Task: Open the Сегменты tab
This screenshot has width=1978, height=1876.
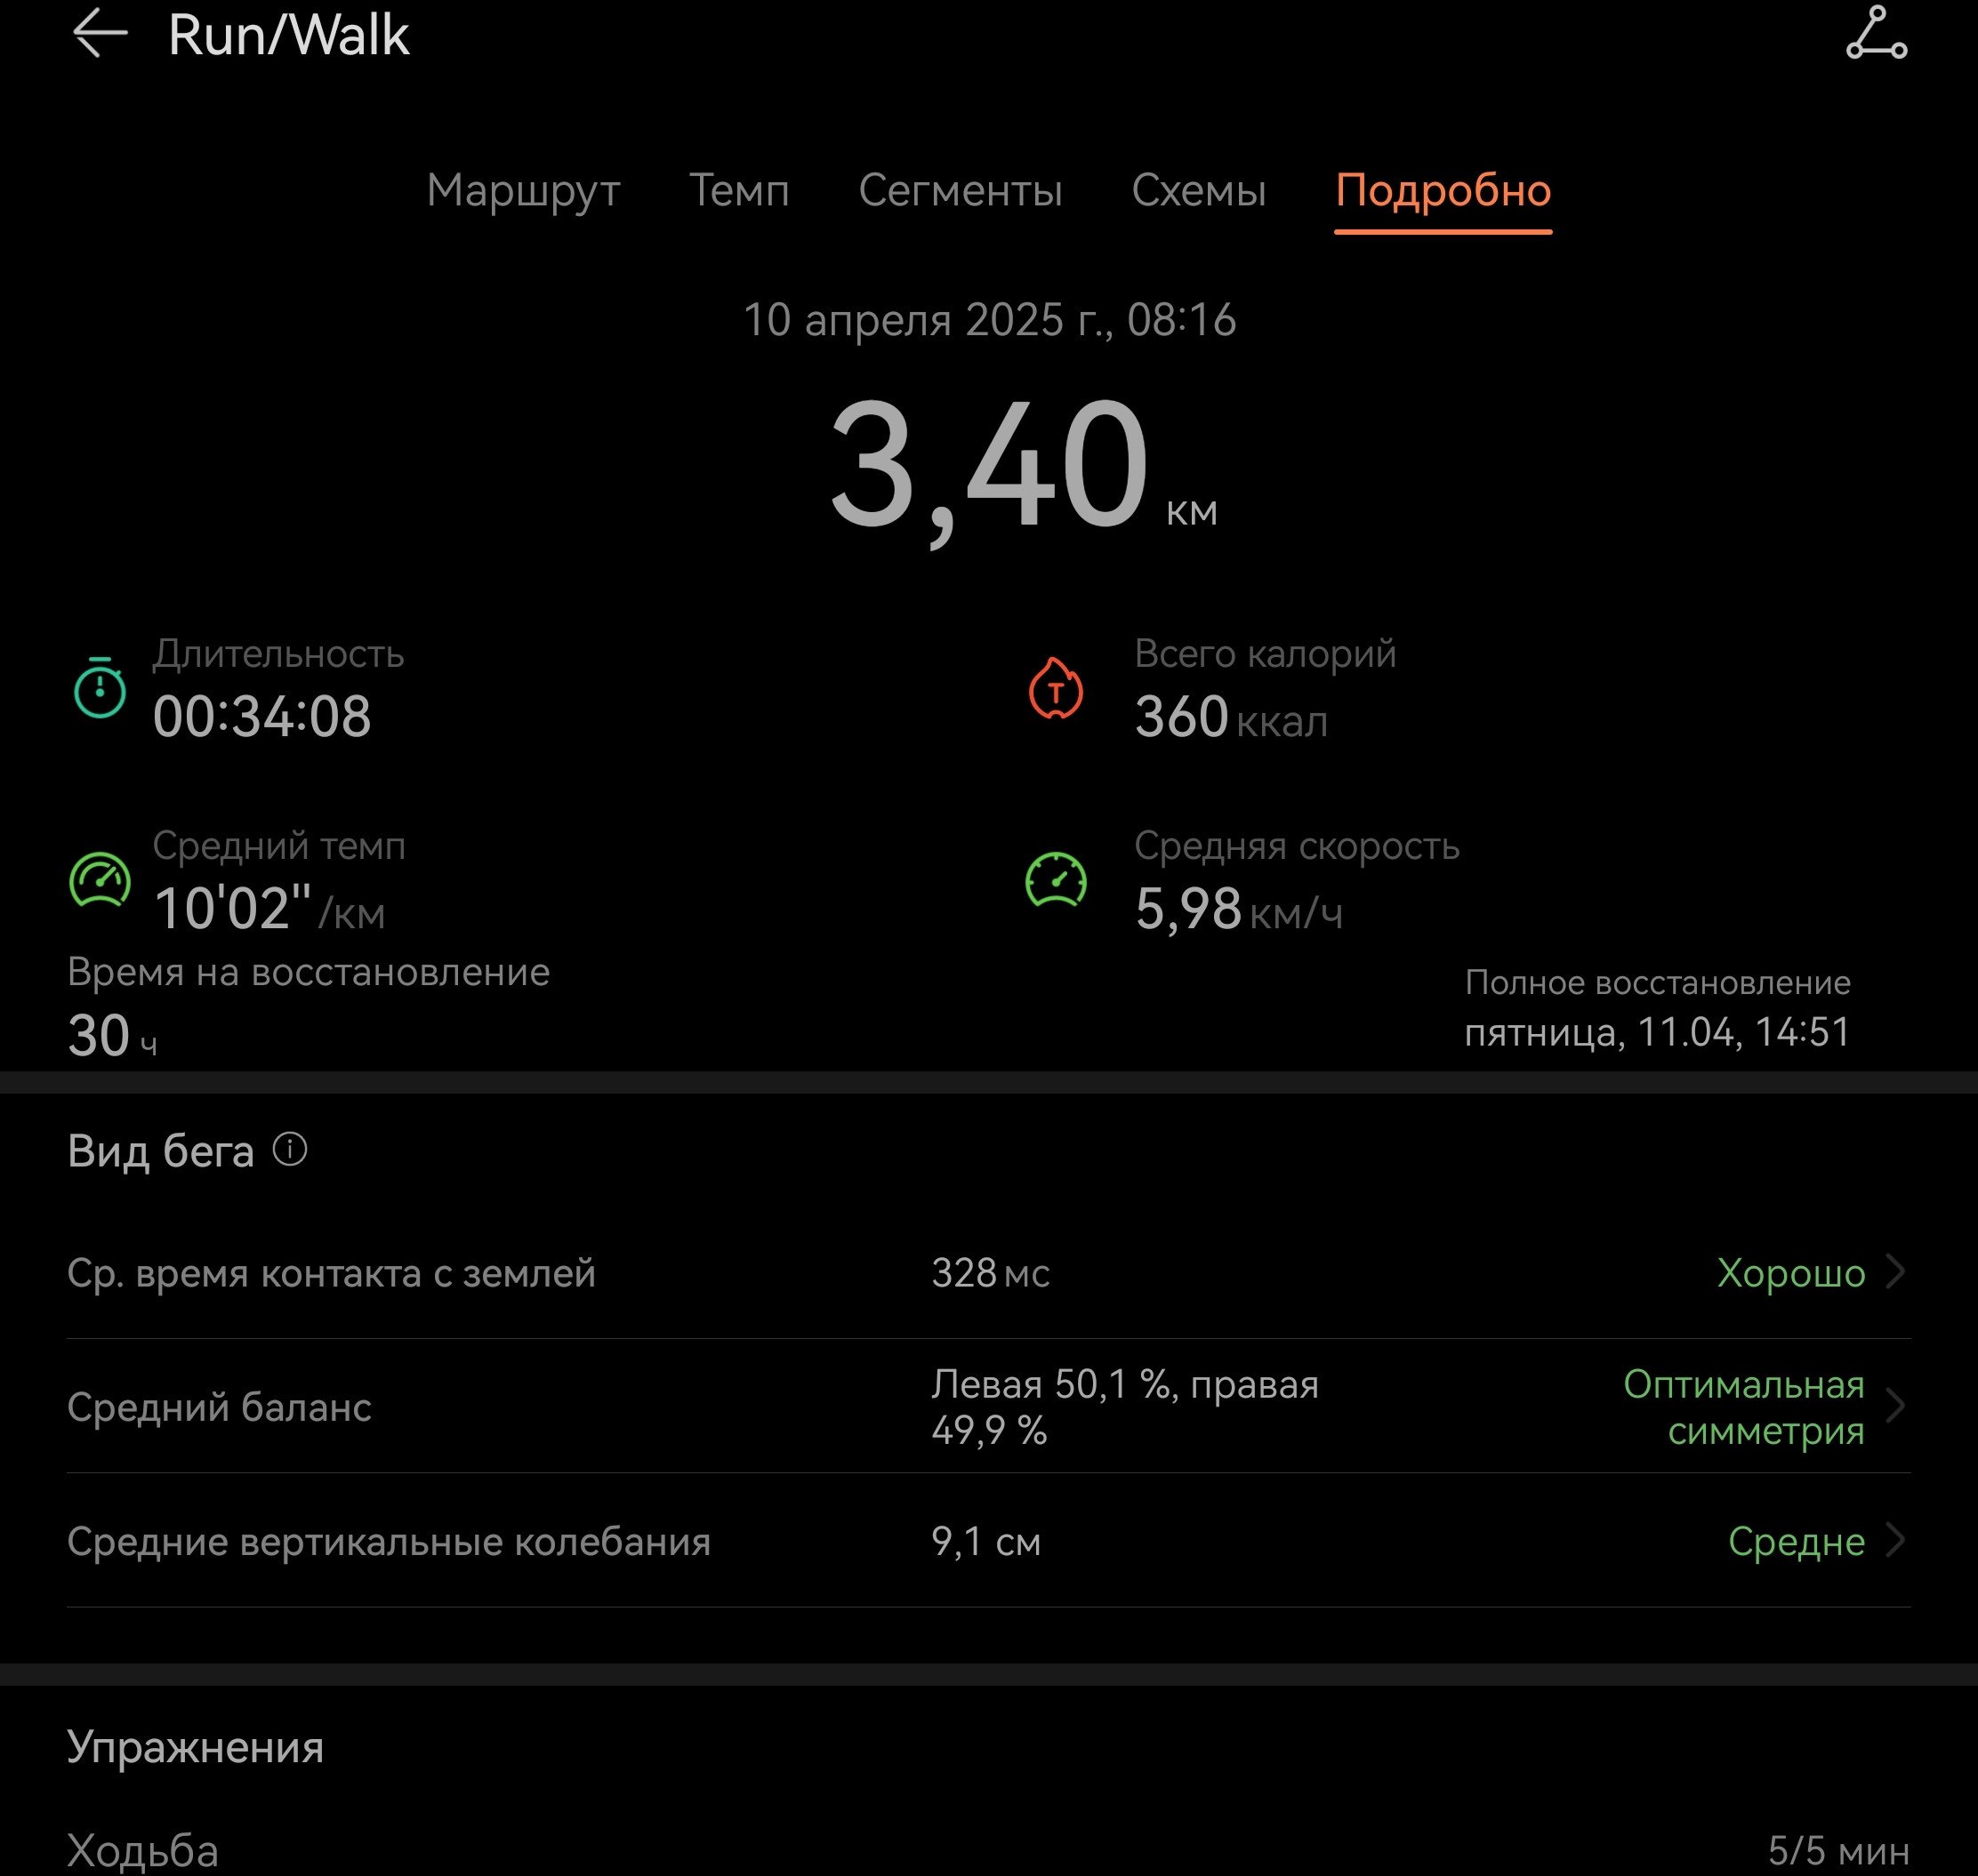Action: pyautogui.click(x=961, y=190)
